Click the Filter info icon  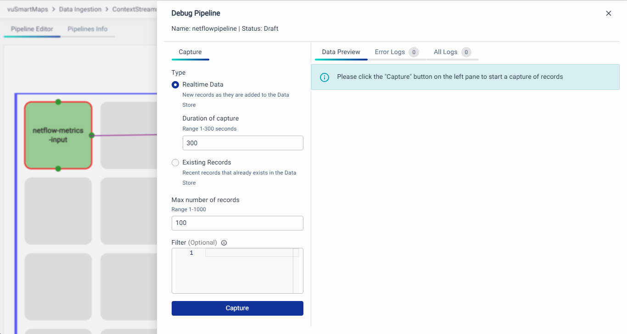pos(224,243)
